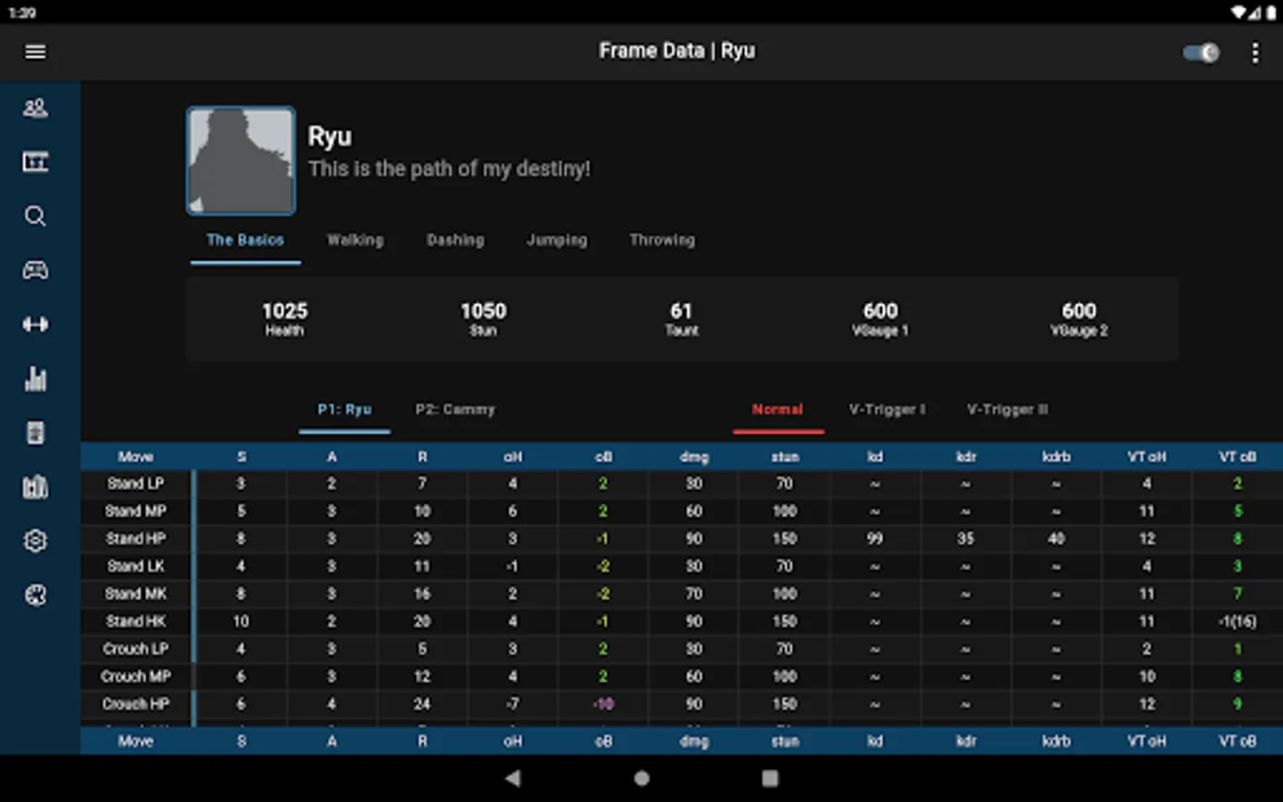This screenshot has width=1283, height=802.
Task: Switch to the Throwing tab
Action: [x=662, y=240]
